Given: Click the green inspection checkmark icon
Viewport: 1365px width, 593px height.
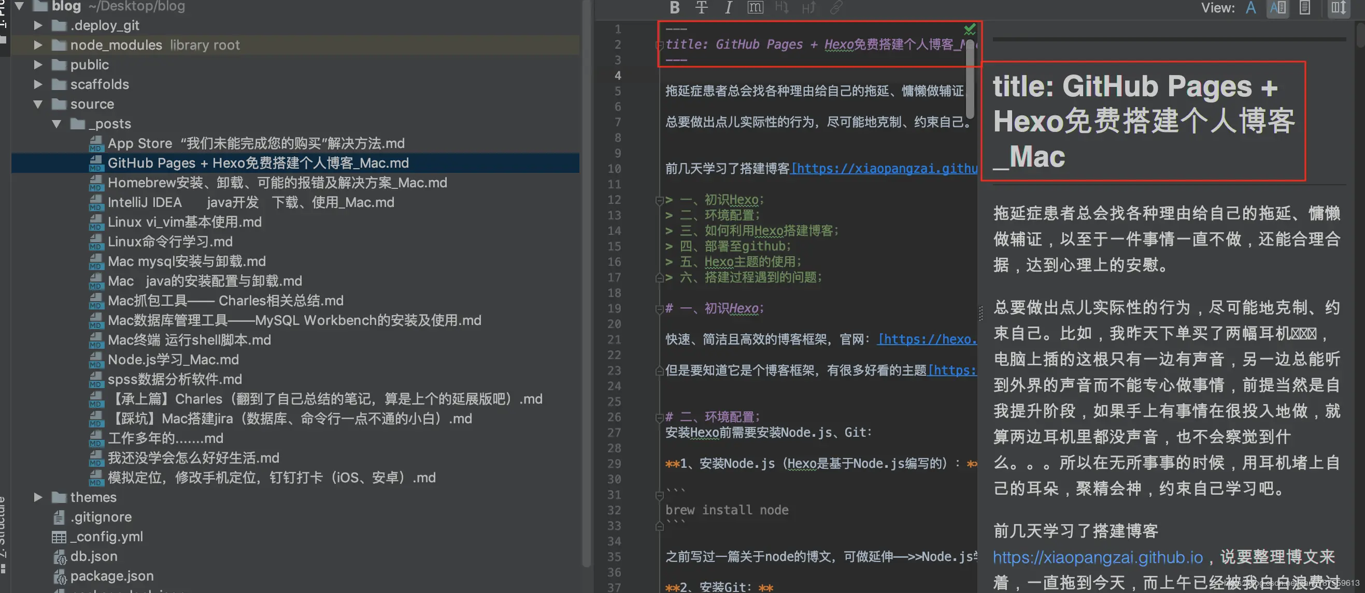Looking at the screenshot, I should point(969,29).
